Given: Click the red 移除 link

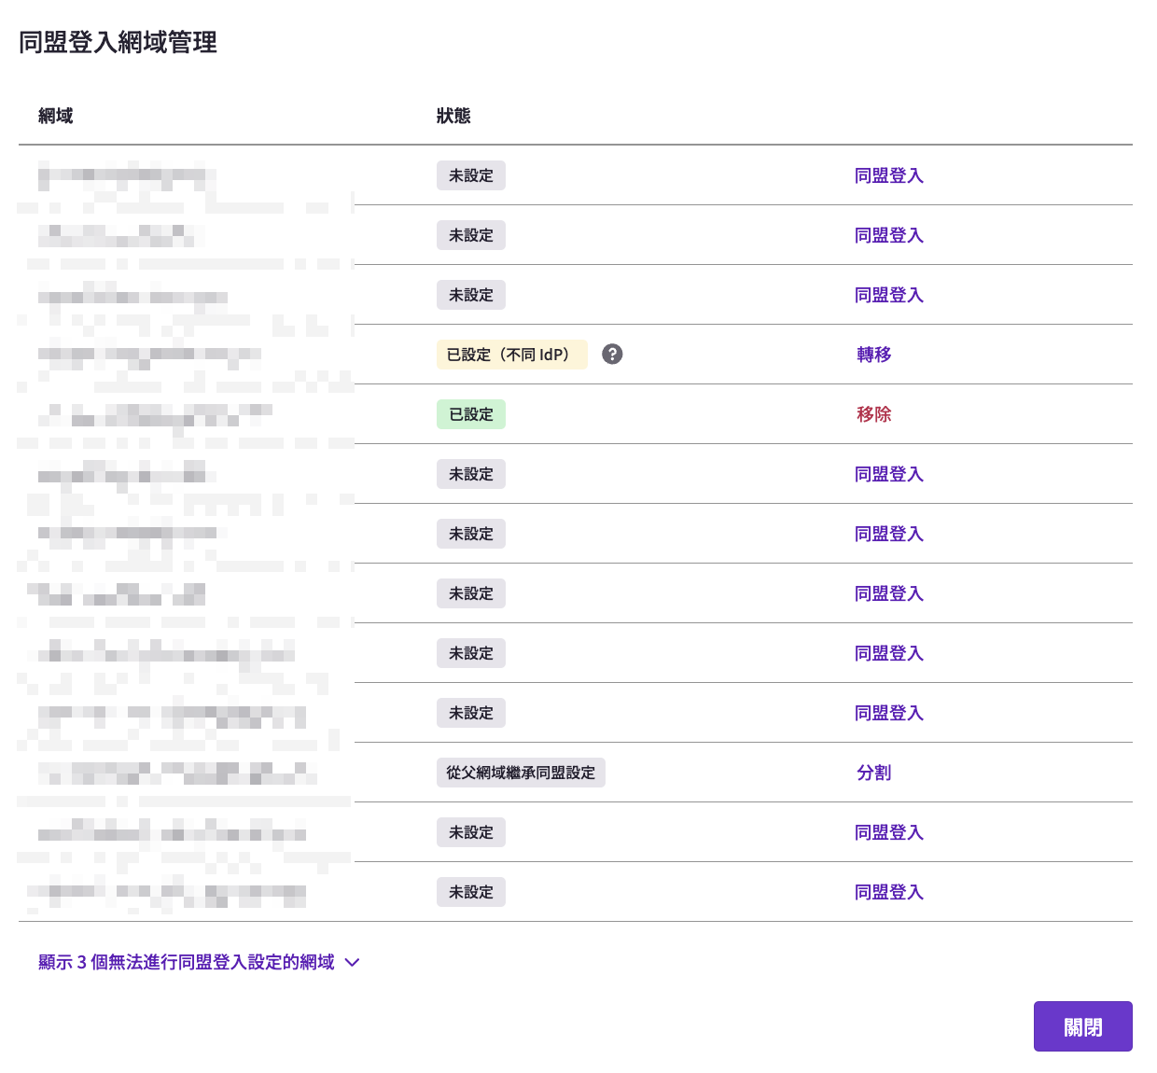Looking at the screenshot, I should 874,414.
